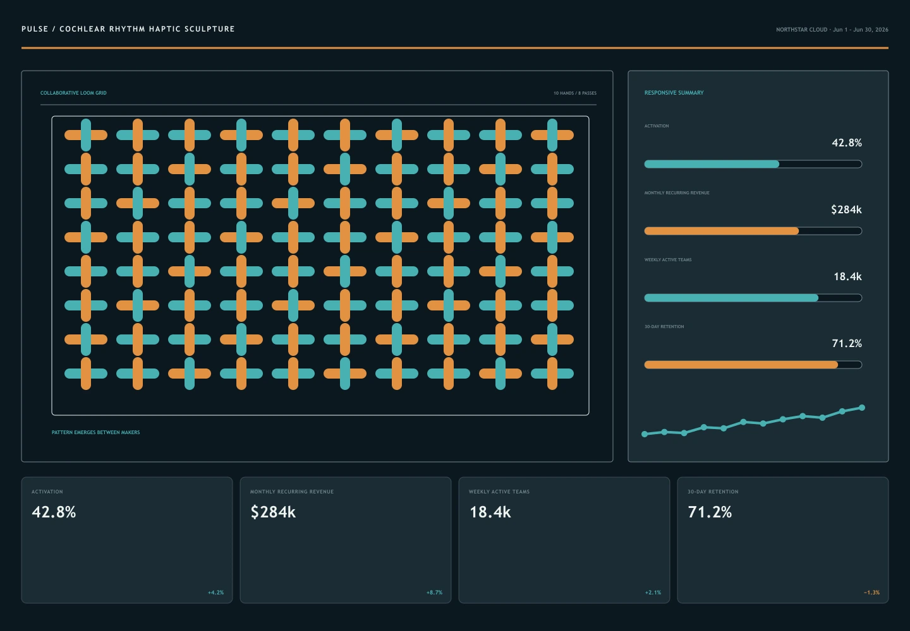This screenshot has width=910, height=631.
Task: Click the 'ACTIVATION' label in Responsive Summary
Action: 657,126
